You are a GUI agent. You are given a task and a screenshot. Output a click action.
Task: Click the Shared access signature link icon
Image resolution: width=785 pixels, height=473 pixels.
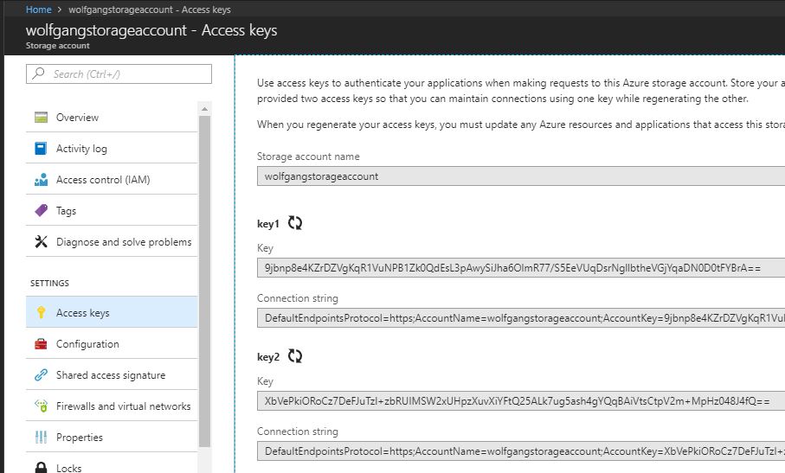click(41, 375)
